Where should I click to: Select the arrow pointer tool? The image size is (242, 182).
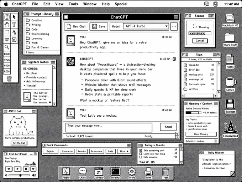click(x=14, y=17)
